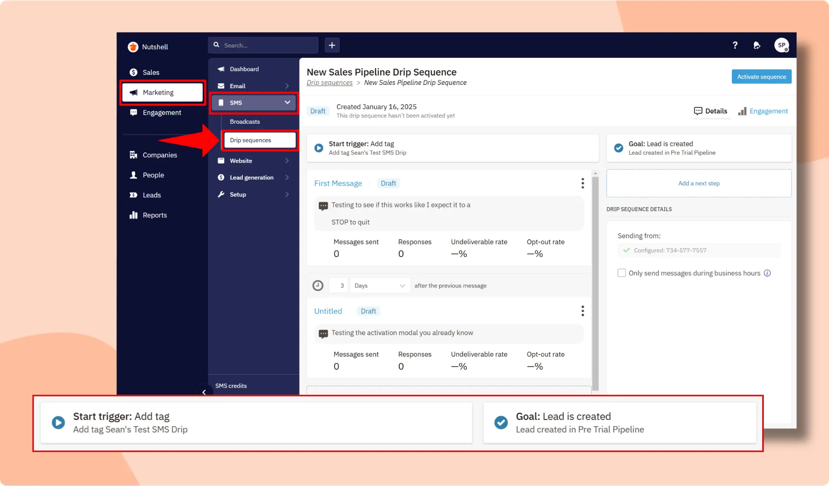829x486 pixels.
Task: Open notifications via the bell icon
Action: [757, 45]
